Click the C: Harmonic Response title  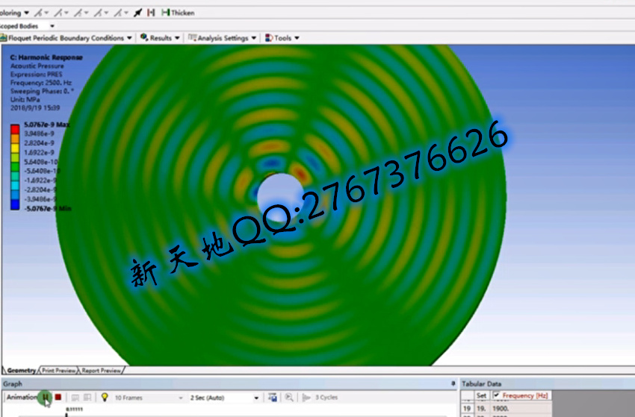click(46, 57)
